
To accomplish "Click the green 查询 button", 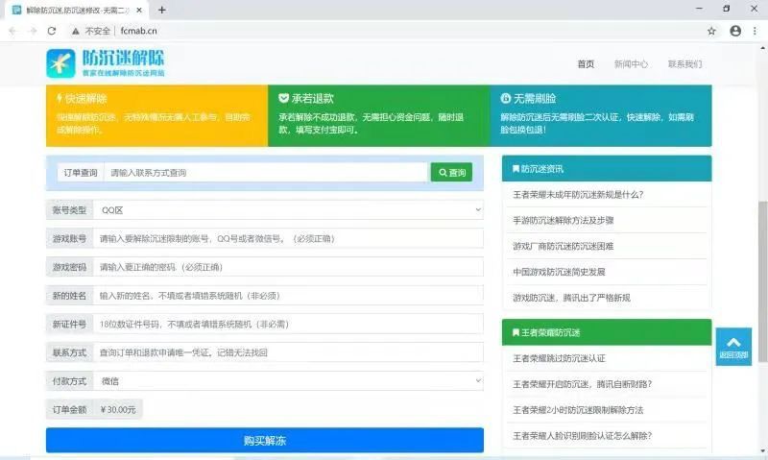I will point(451,173).
